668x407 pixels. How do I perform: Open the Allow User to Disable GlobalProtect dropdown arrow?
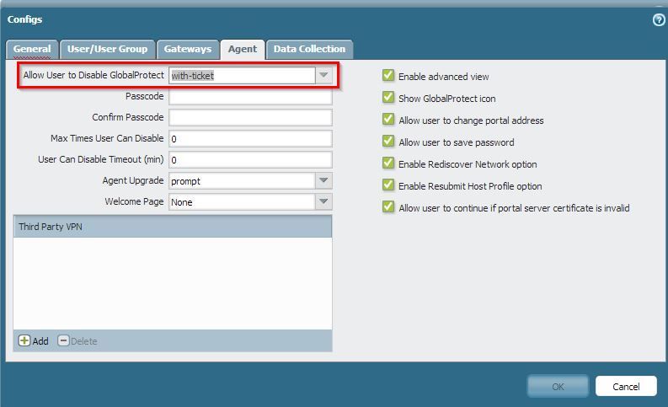(x=323, y=76)
